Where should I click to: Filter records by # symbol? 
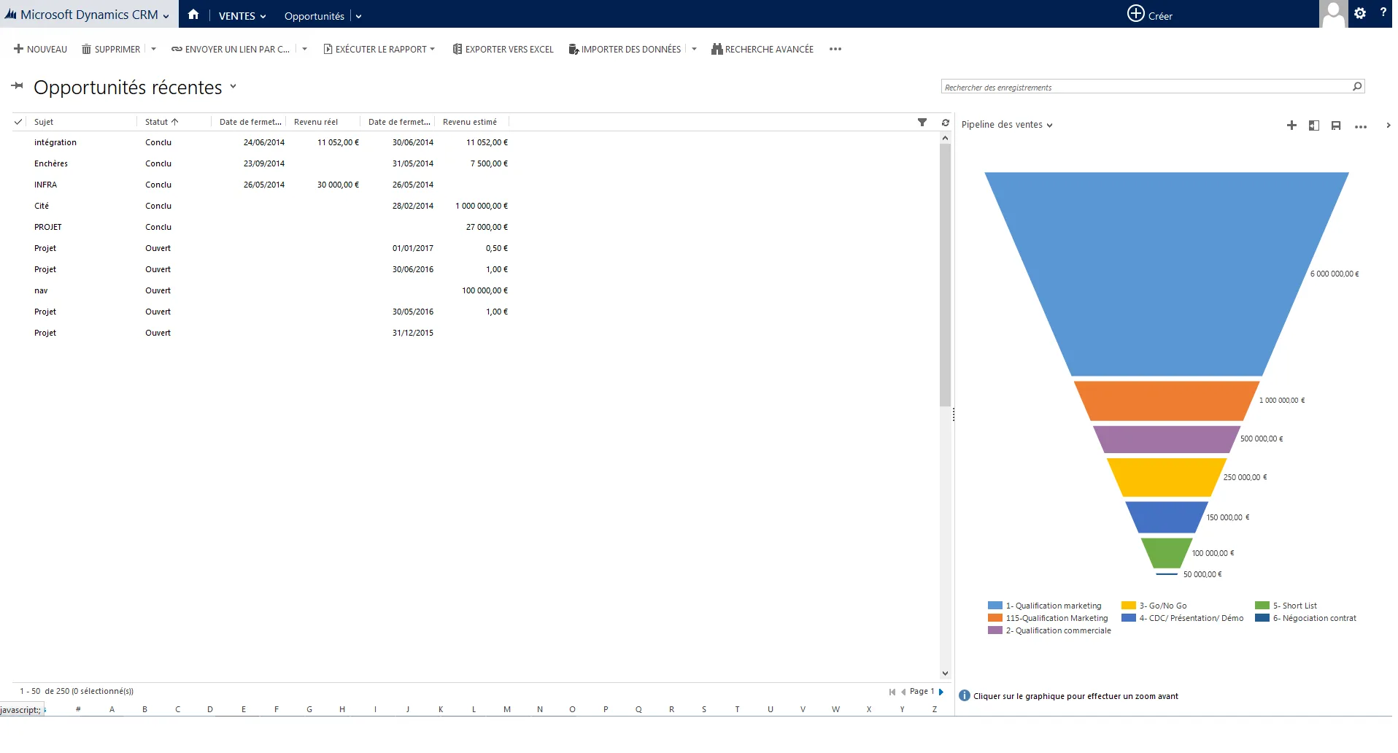pyautogui.click(x=78, y=709)
